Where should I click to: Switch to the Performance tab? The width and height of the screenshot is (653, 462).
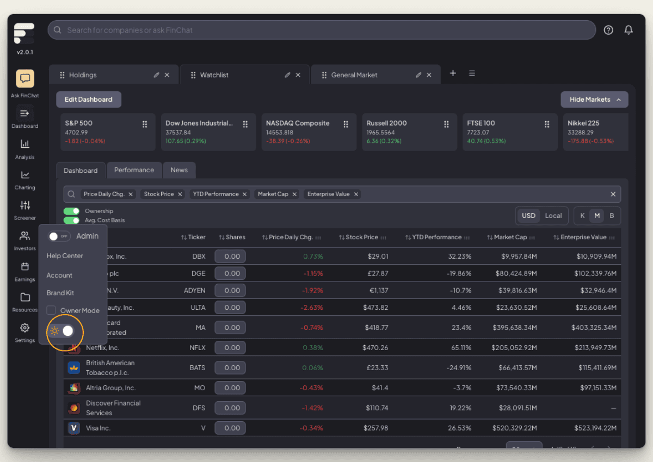134,170
